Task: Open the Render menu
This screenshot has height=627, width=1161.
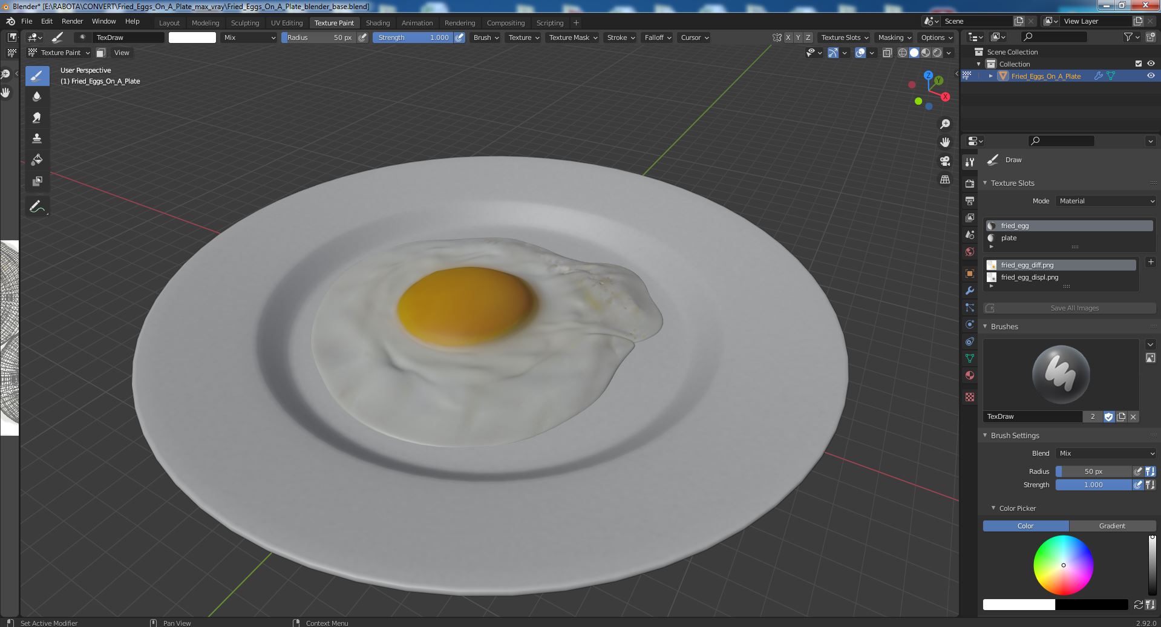Action: click(72, 21)
